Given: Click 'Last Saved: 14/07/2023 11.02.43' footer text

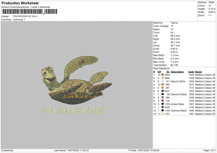Looking at the screenshot, I should (71, 150).
